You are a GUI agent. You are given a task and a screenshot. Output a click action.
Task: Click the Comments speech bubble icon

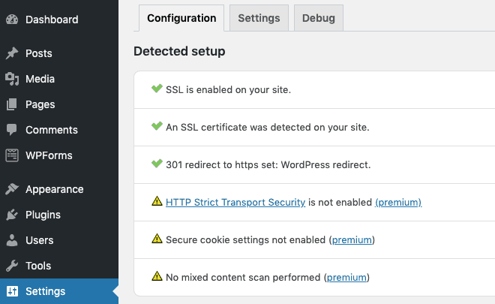click(x=12, y=130)
